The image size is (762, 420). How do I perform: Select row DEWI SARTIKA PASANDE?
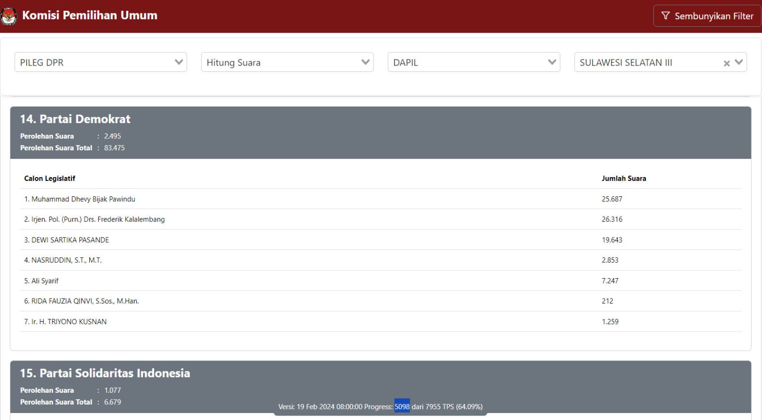[381, 240]
